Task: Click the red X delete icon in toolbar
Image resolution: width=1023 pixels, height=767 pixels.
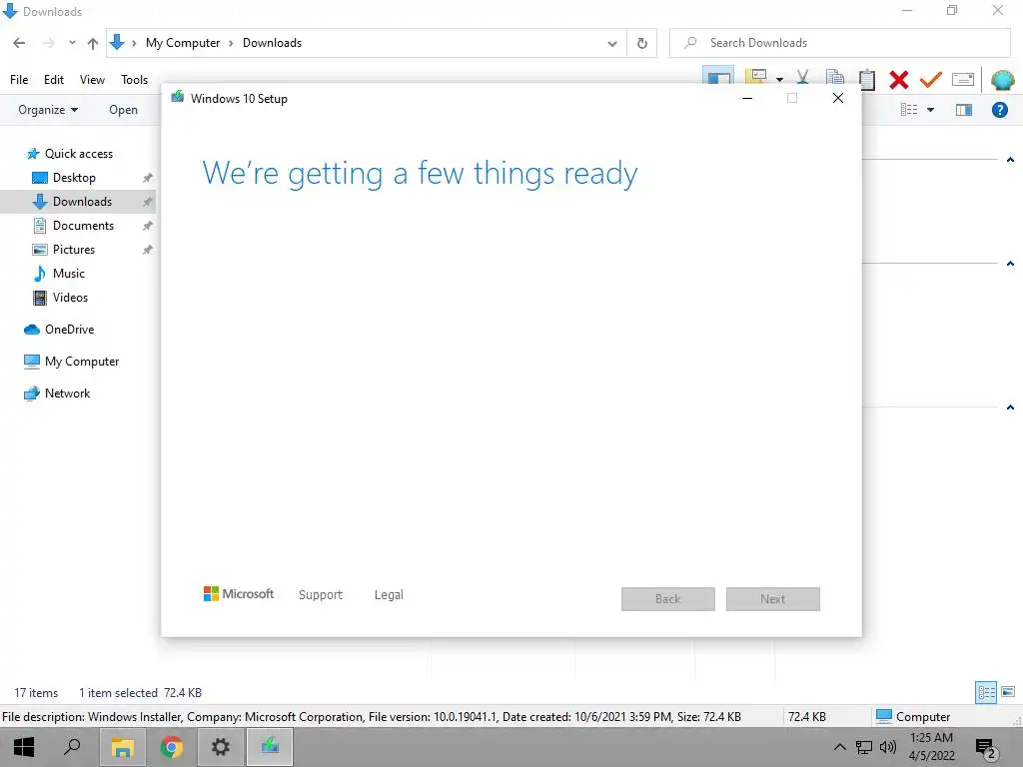Action: [898, 80]
